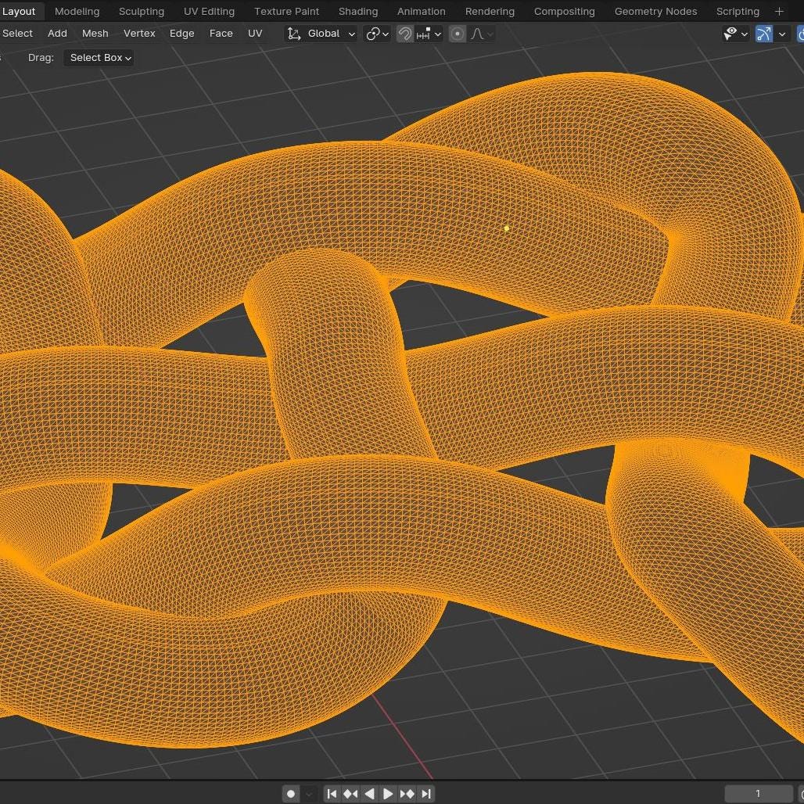Screen dimensions: 804x804
Task: Jump to the previous keyframe
Action: point(350,794)
